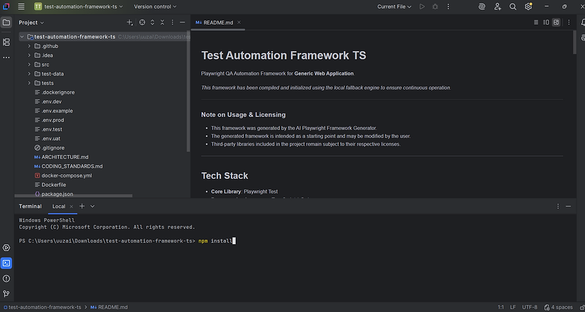Open Code With Me user icon
Screen dimensions: 585x312
click(498, 7)
